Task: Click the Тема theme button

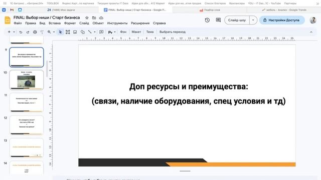Action: 150,32
